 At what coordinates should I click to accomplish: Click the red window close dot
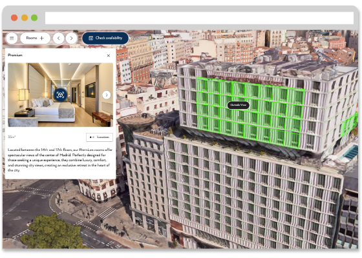(x=14, y=18)
